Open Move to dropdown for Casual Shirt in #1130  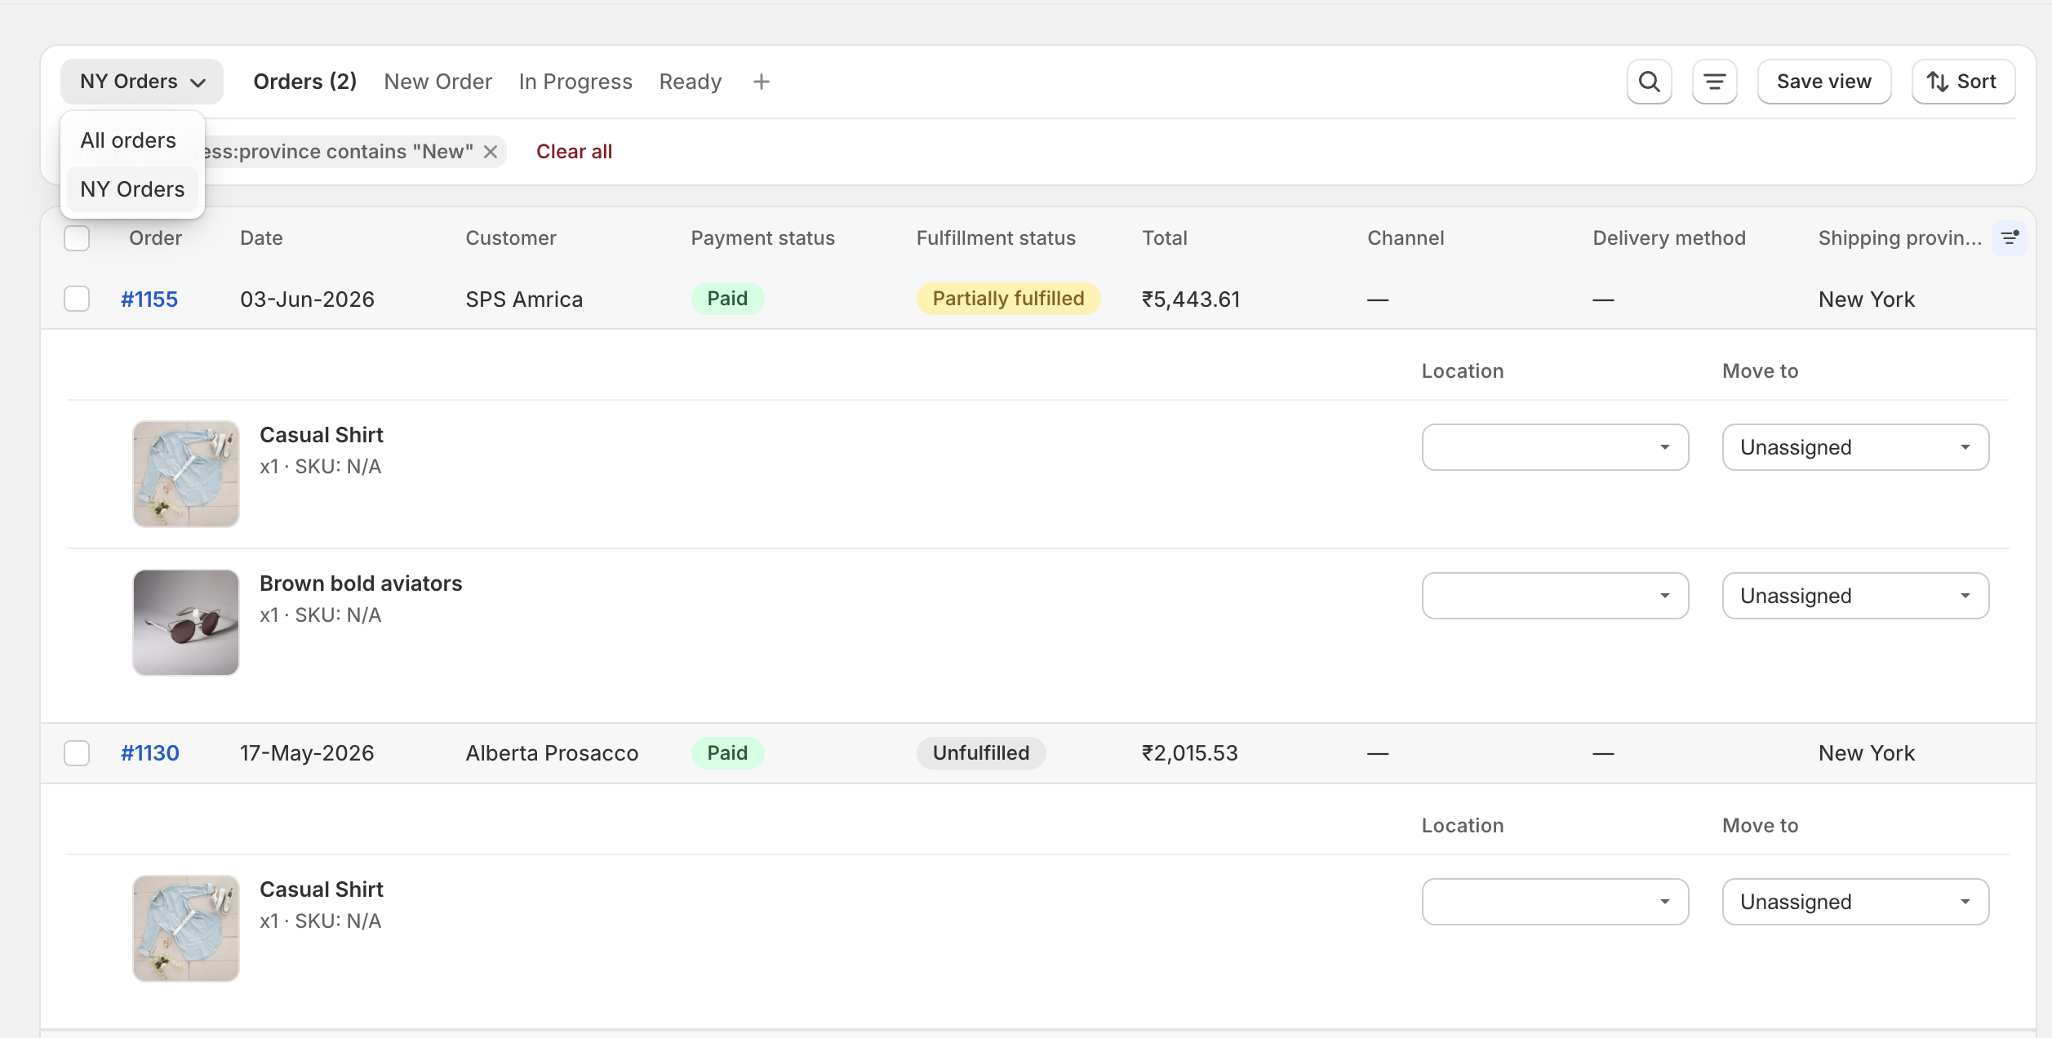click(x=1855, y=902)
